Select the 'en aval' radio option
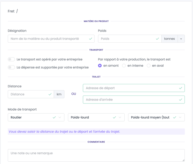193x164 pixels. [149, 65]
